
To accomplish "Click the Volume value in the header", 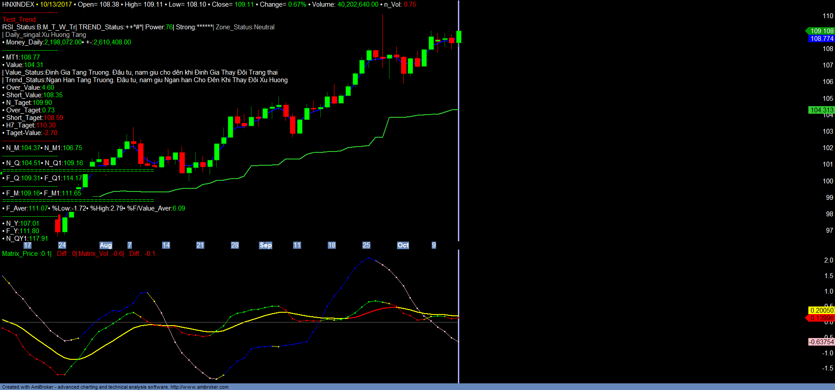I will click(358, 4).
